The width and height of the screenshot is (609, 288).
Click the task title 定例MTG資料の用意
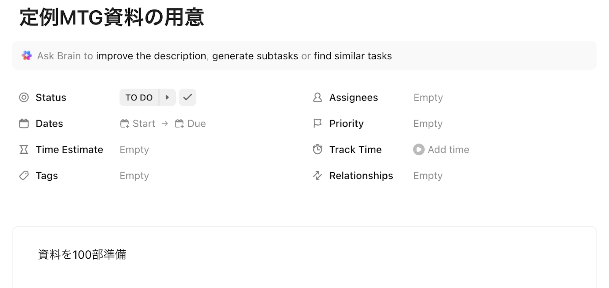pos(112,18)
